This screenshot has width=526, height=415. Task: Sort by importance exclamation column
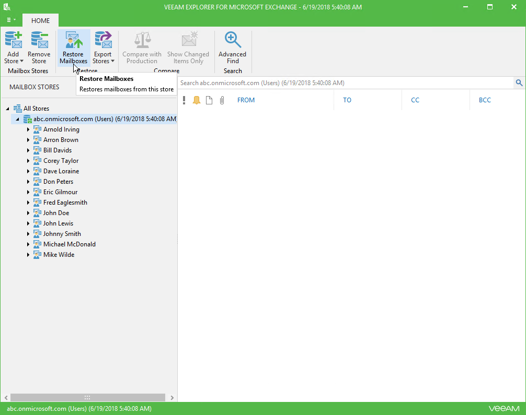tap(184, 100)
